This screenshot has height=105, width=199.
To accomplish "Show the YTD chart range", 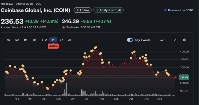I will click(x=44, y=40).
